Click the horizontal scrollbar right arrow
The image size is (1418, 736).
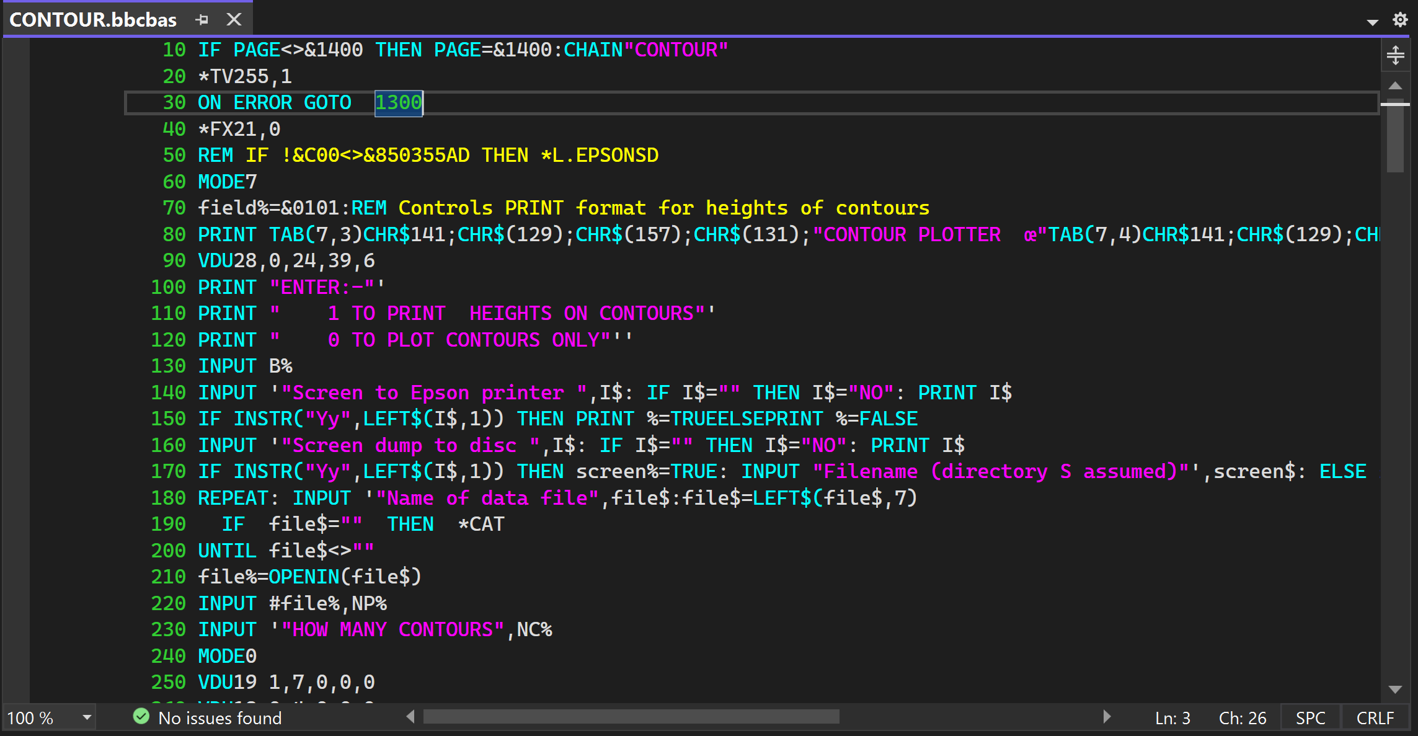(x=1107, y=717)
